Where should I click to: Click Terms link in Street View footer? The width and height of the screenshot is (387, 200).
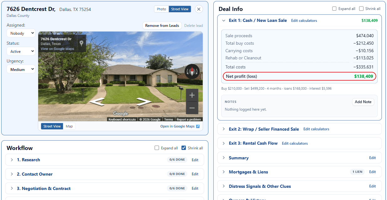tap(169, 119)
